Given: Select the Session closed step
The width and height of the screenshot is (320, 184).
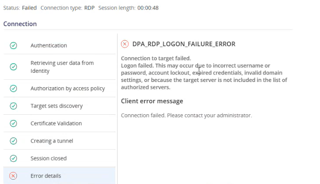Looking at the screenshot, I should coord(48,158).
